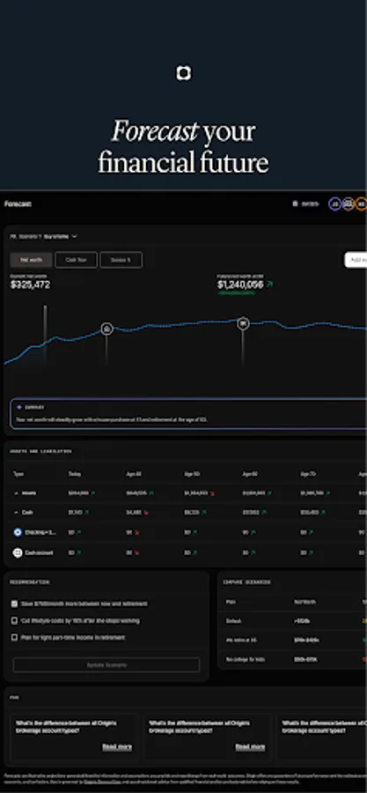Click the Forecast page title

point(18,204)
